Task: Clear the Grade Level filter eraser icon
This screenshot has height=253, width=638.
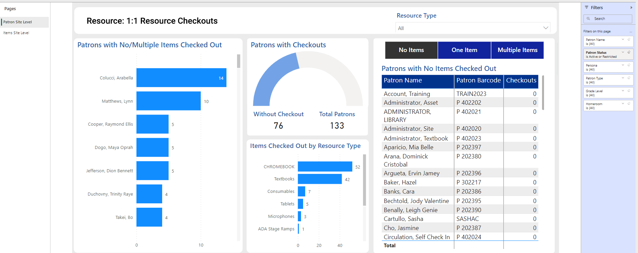Action: pyautogui.click(x=629, y=91)
